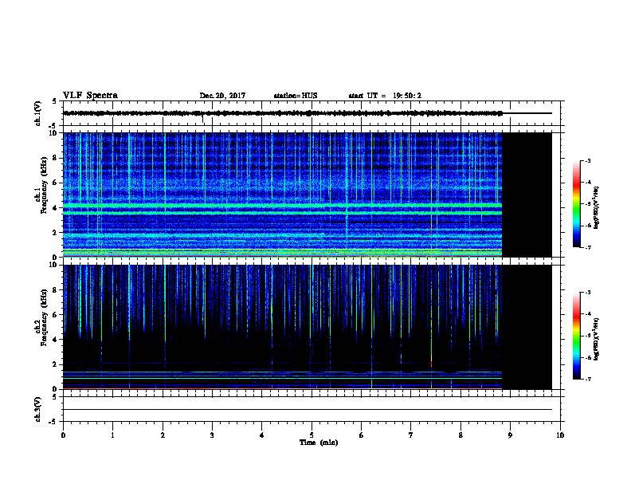The height and width of the screenshot is (488, 631).
Task: Click the 'ch.1(V)' waveform axis label
Action: (x=38, y=113)
